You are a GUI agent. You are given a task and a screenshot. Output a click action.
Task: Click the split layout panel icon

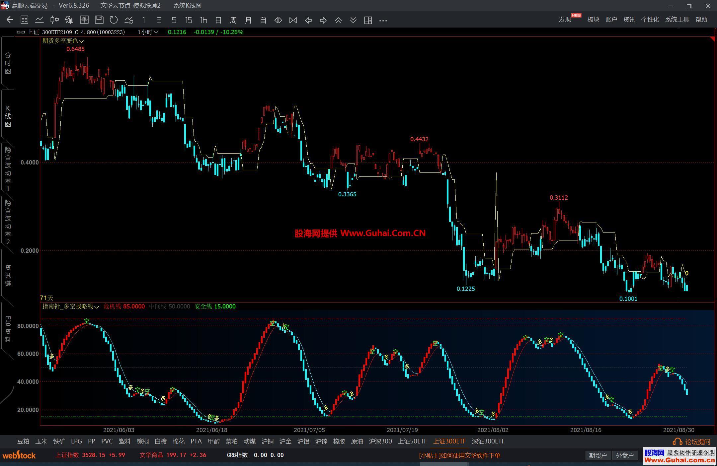click(x=368, y=20)
